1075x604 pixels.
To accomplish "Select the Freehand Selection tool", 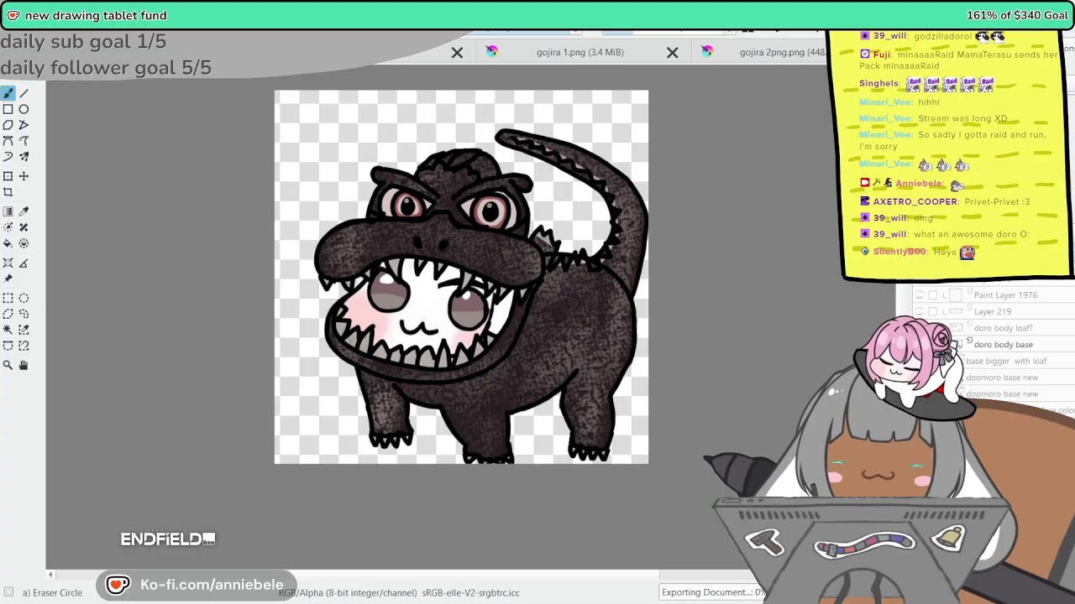I will tap(24, 314).
